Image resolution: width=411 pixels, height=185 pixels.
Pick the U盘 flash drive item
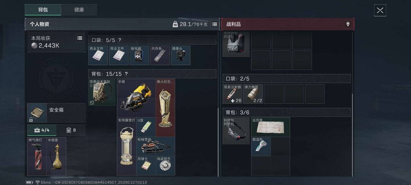(146, 127)
